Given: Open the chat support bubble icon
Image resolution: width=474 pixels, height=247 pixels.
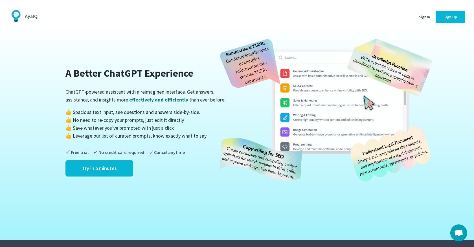Looking at the screenshot, I should coord(458,233).
